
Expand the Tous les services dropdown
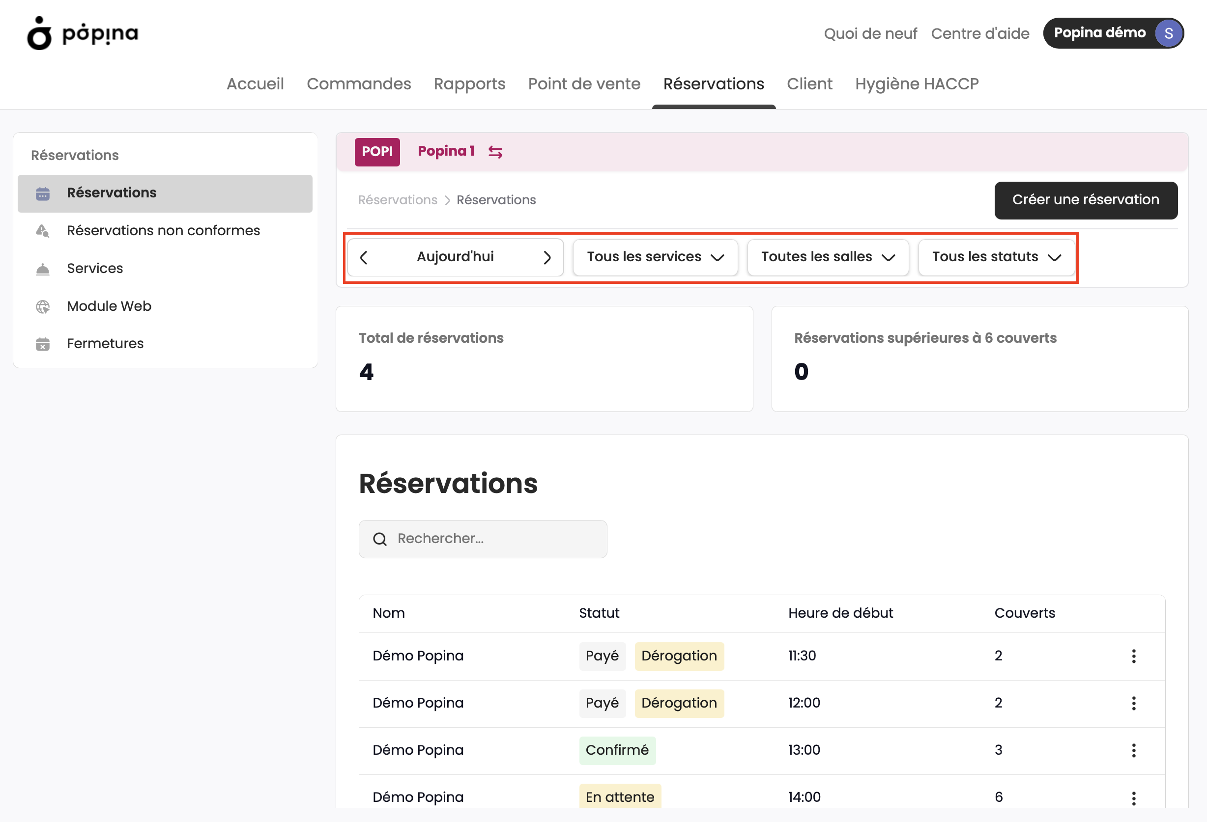click(655, 257)
